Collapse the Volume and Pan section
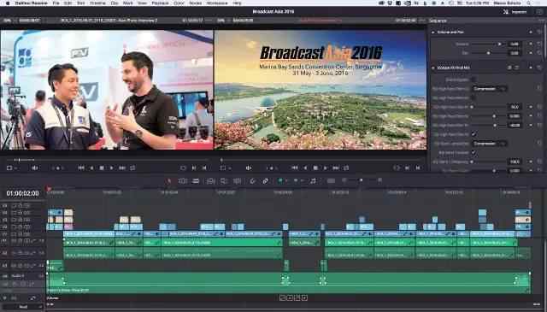The image size is (547, 312). click(433, 32)
